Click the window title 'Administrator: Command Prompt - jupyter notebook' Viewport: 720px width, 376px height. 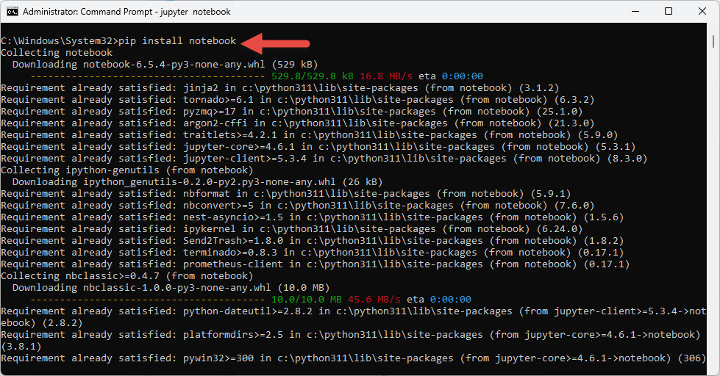click(126, 12)
